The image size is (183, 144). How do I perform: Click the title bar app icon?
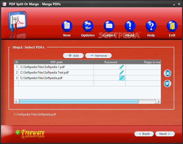click(x=4, y=4)
